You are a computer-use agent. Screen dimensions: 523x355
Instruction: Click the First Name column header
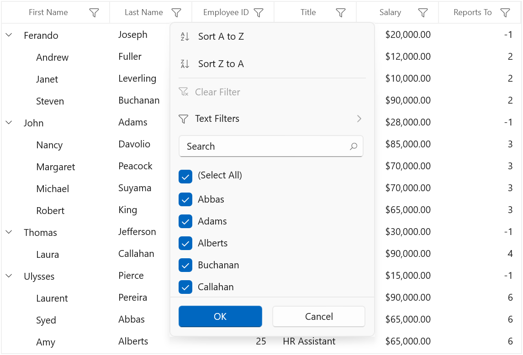coord(48,12)
